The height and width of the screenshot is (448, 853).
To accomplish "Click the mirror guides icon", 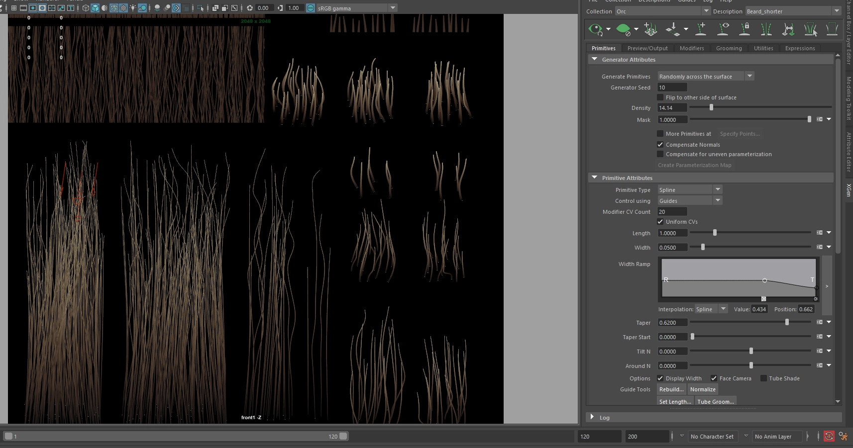I will [x=766, y=29].
